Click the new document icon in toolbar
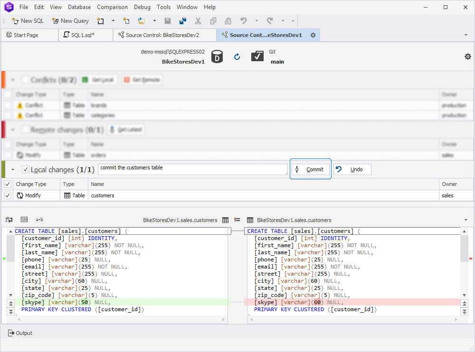Screen dimensions: 475x352 (x=100, y=21)
